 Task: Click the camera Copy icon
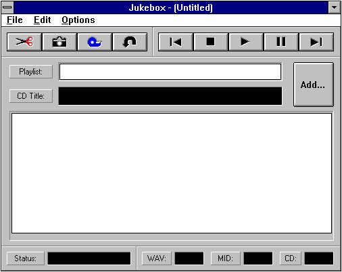click(59, 42)
